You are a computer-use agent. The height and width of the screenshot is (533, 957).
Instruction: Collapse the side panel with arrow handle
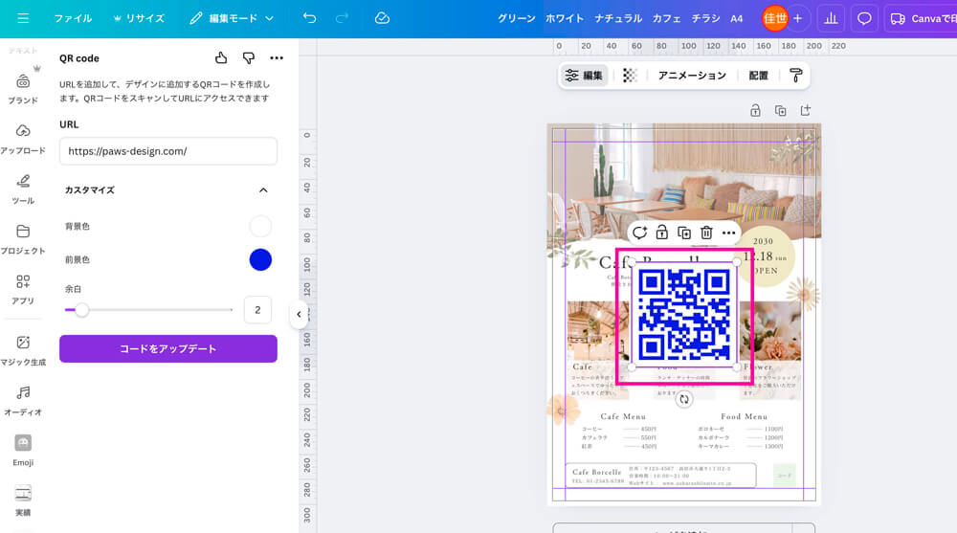click(x=299, y=314)
